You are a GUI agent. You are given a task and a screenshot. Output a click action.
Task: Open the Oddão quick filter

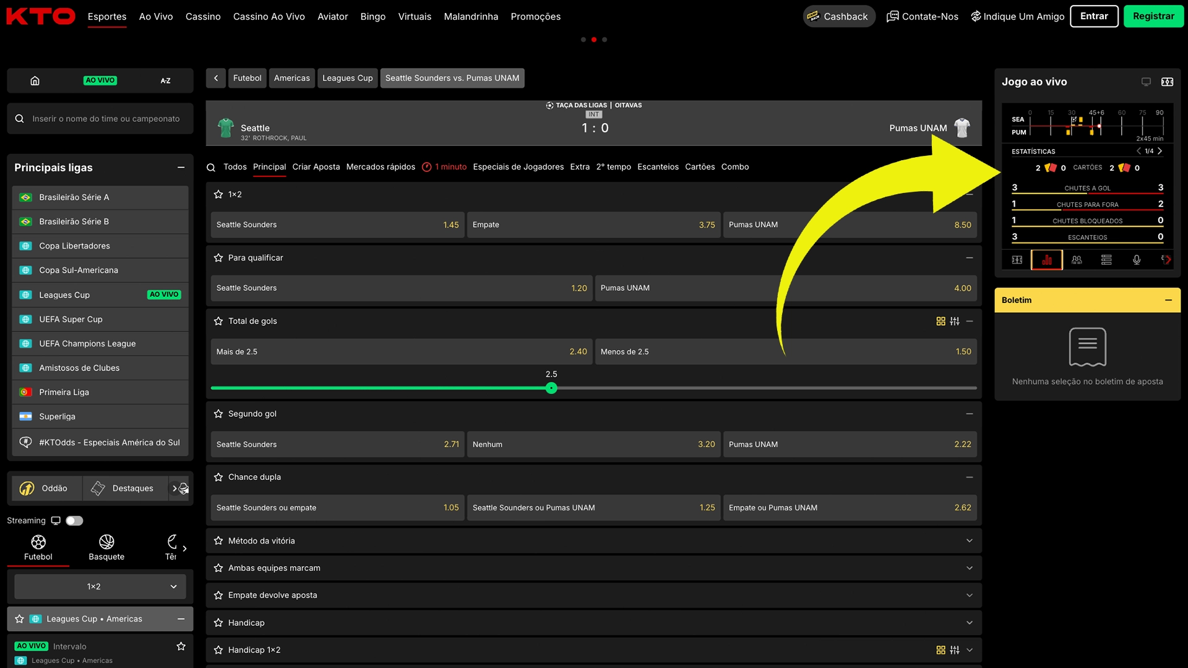(46, 489)
